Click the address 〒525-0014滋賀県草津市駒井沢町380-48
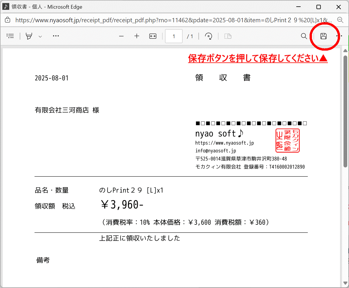The height and width of the screenshot is (288, 349). 241,159
